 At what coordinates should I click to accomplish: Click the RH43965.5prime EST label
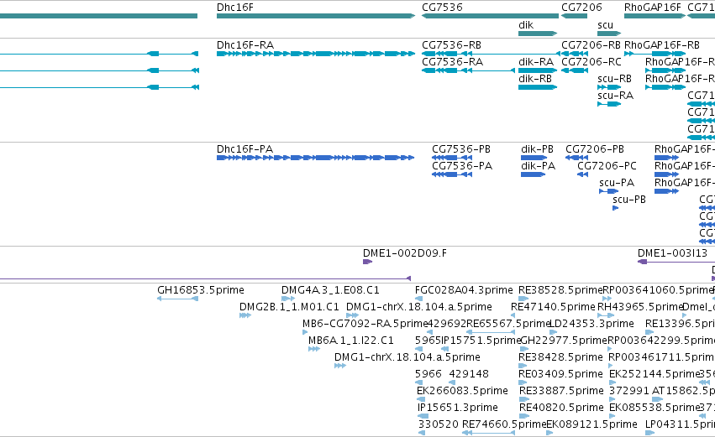pos(640,307)
